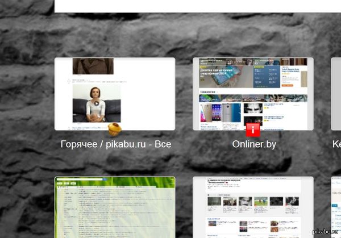This screenshot has height=238, width=341.
Task: Open the green grass themed page thumbnail
Action: point(115,208)
